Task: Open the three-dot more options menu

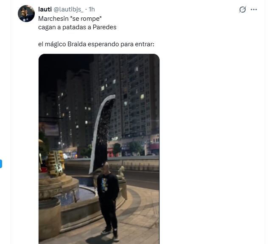Action: click(254, 9)
